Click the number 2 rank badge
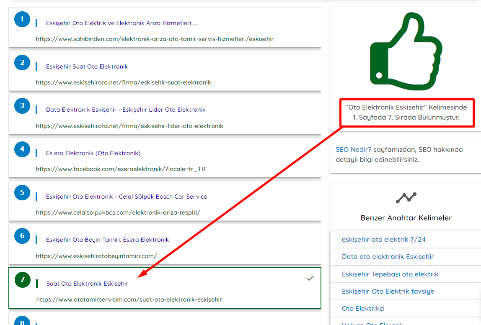This screenshot has height=325, width=481. [22, 62]
